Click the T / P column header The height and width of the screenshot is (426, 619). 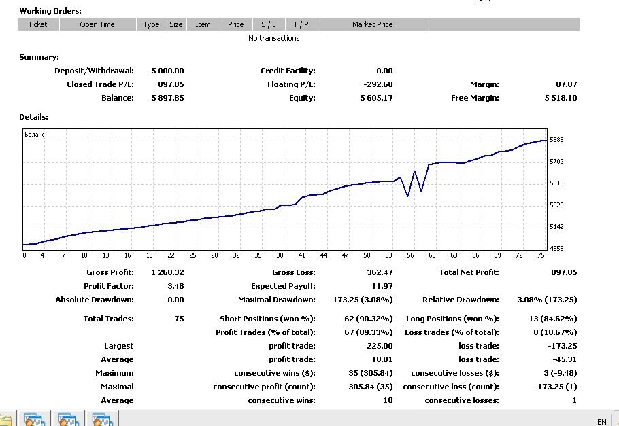point(301,24)
